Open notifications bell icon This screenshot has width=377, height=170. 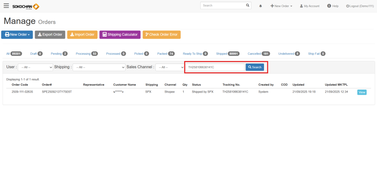pyautogui.click(x=261, y=6)
